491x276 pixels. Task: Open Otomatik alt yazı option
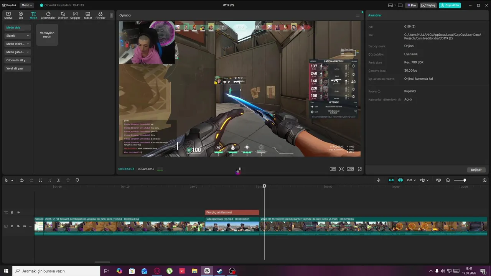coord(18,60)
